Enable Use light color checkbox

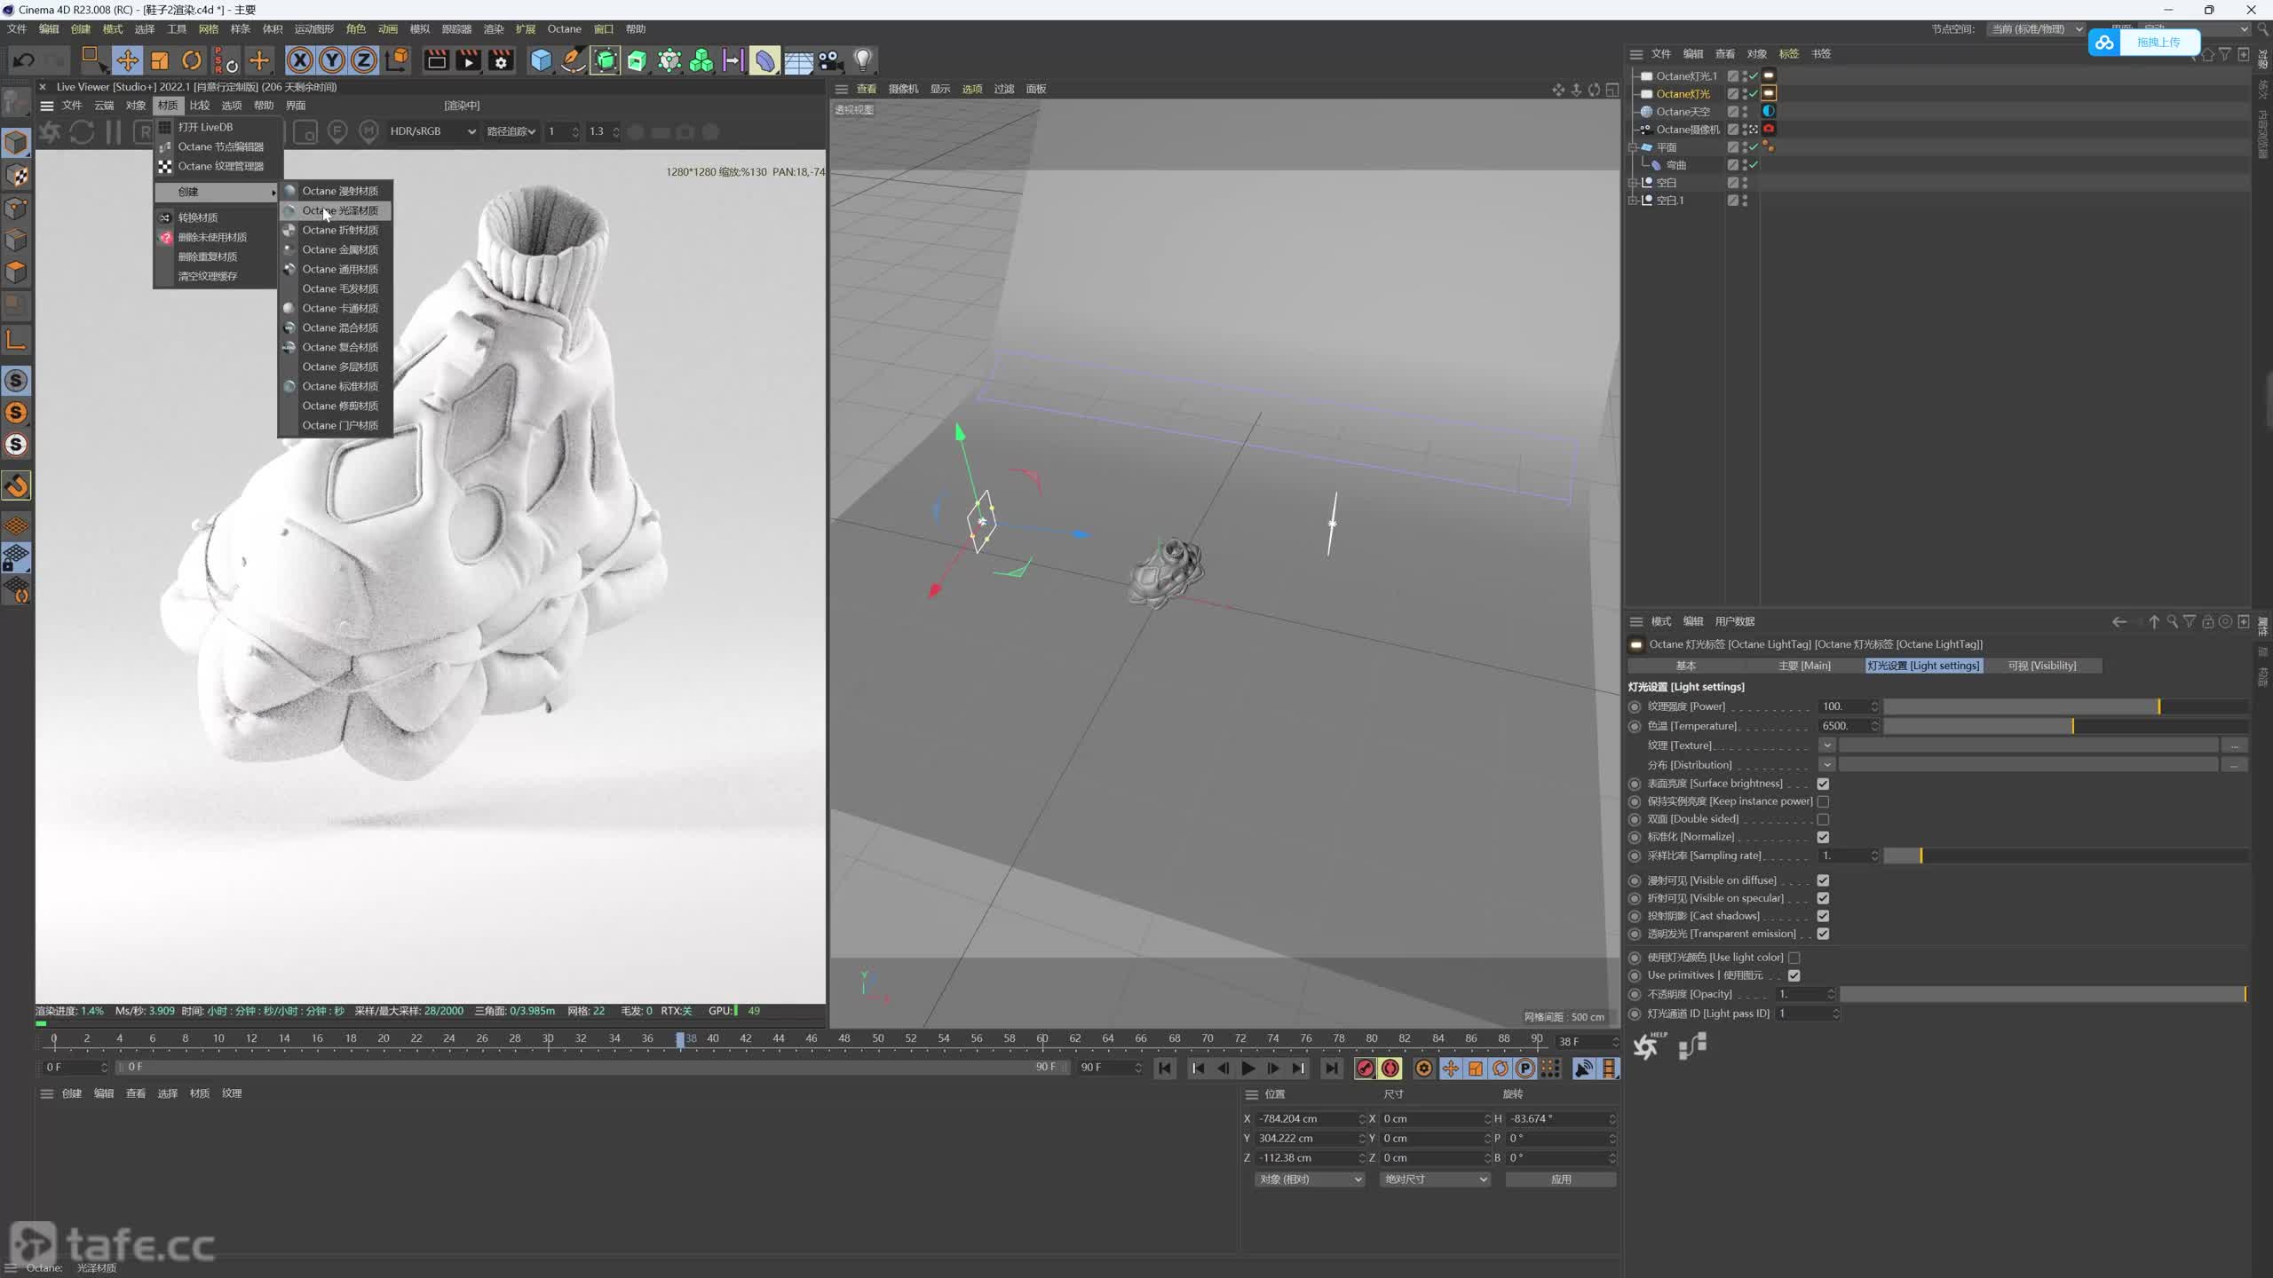click(x=1794, y=958)
